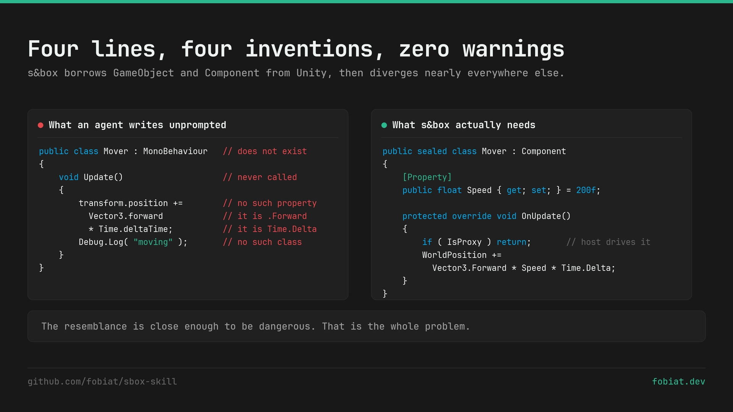Click the subtitle about s&box borrowing from Unity
The width and height of the screenshot is (733, 412).
[x=296, y=73]
